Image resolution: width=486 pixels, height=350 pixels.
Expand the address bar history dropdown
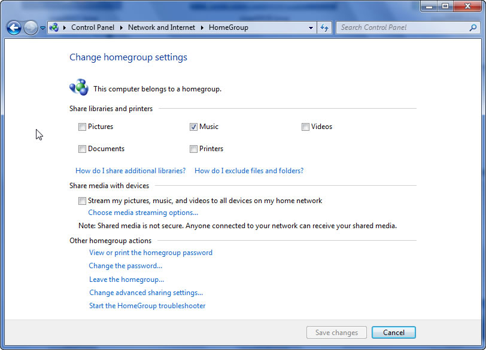311,27
